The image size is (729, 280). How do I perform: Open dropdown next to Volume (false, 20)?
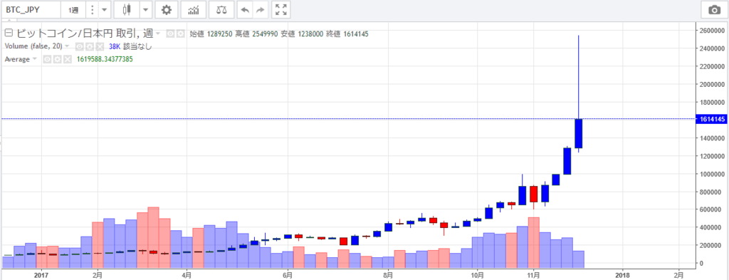[x=67, y=46]
